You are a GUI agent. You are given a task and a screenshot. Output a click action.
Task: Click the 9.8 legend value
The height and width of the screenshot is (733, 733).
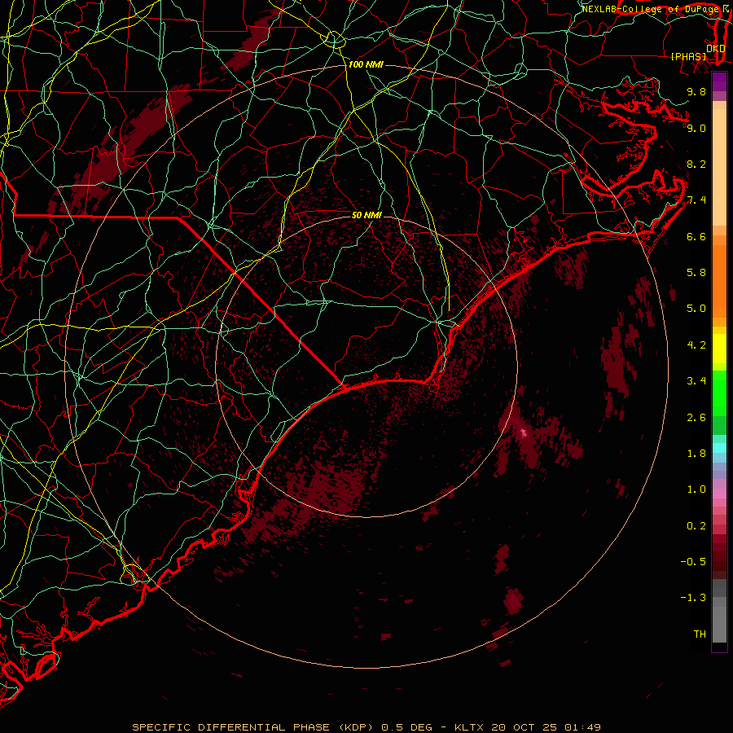tap(696, 92)
